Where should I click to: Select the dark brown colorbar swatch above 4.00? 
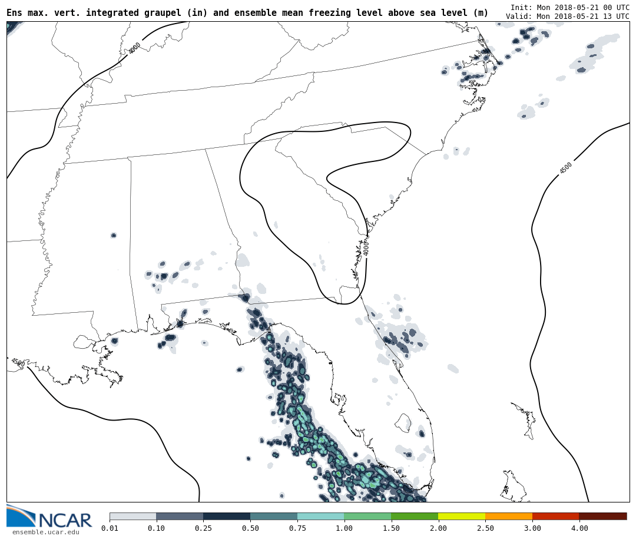[602, 516]
